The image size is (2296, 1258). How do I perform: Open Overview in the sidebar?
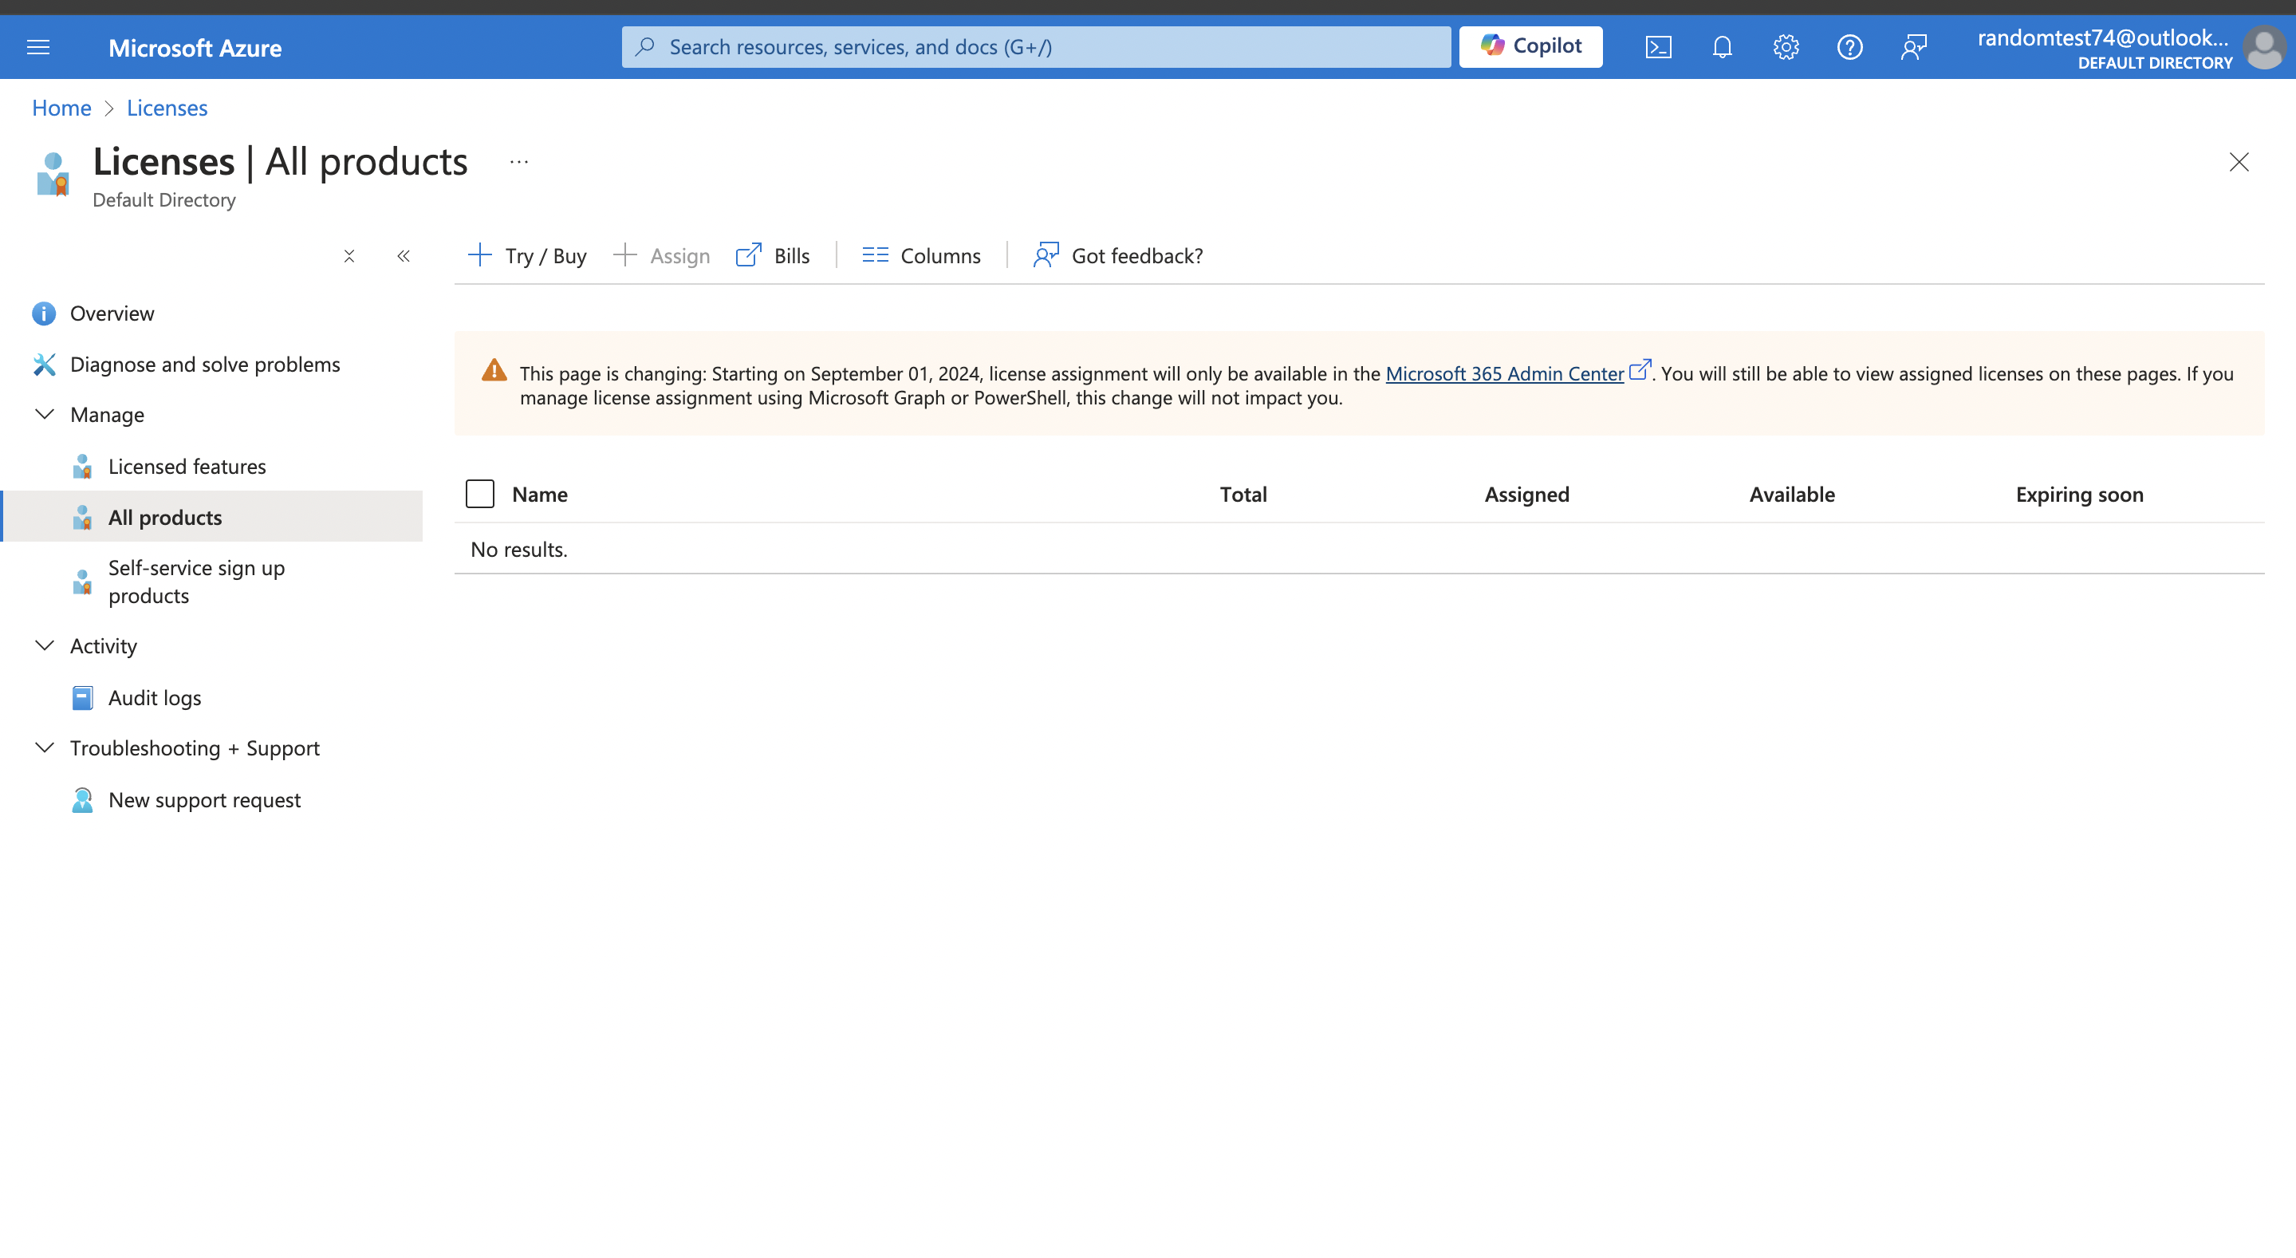(x=112, y=314)
